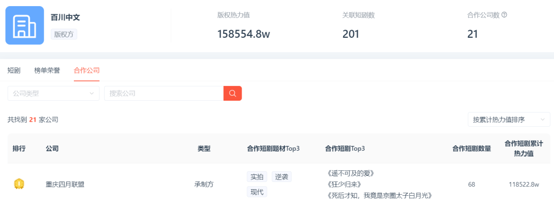The width and height of the screenshot is (554, 205).
Task: Open the 重庆四月联盟 company link
Action: [x=65, y=185]
